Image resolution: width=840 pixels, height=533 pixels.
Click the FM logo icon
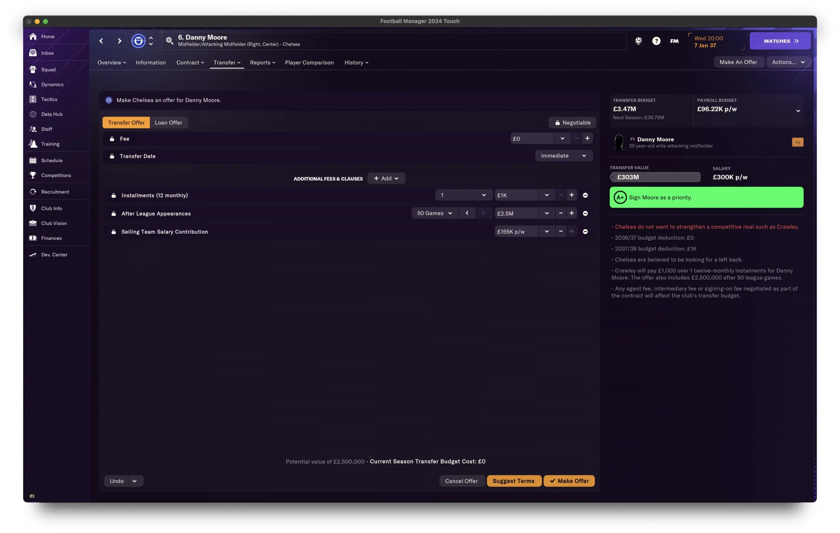pyautogui.click(x=674, y=41)
